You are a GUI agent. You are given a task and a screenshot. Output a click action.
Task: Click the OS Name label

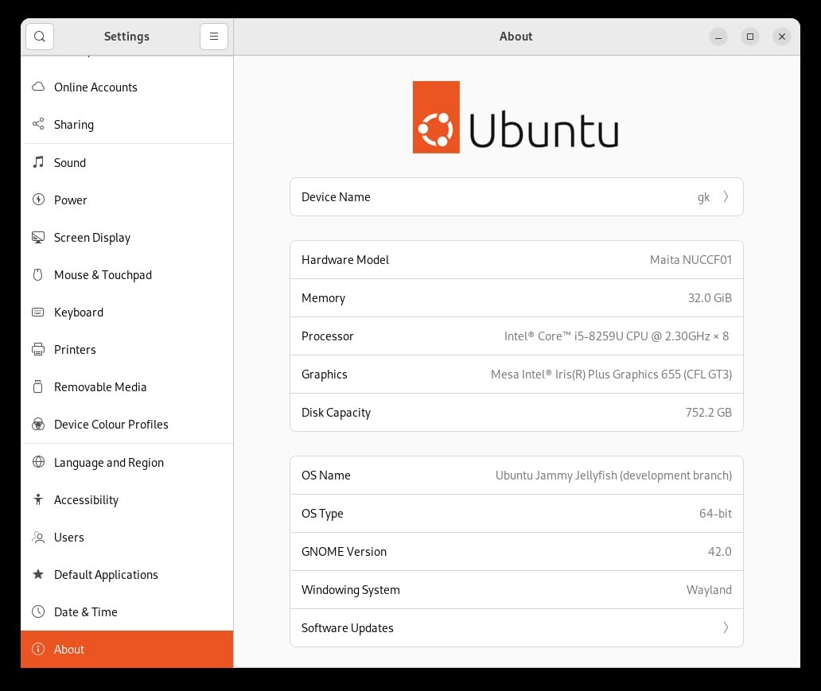pos(325,476)
